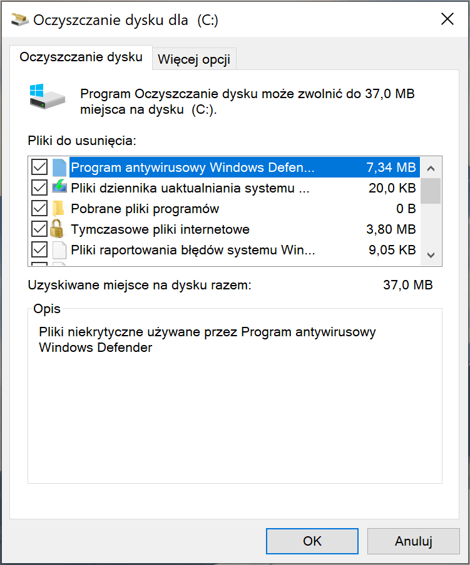Toggle checkbox for Pliki raportowania błędów systemu
The width and height of the screenshot is (470, 565).
click(x=39, y=249)
